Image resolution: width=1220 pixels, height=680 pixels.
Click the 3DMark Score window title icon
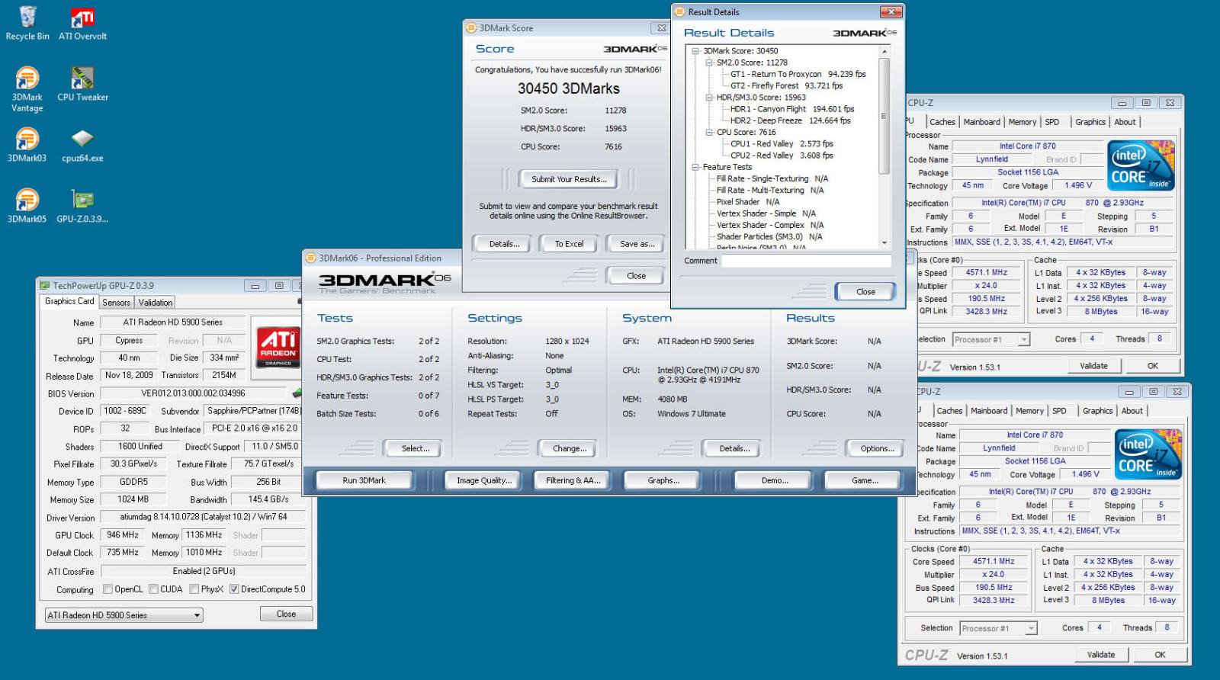tap(472, 28)
